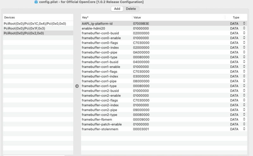Select the framebuffer-con2-type key cell

[x=100, y=115]
